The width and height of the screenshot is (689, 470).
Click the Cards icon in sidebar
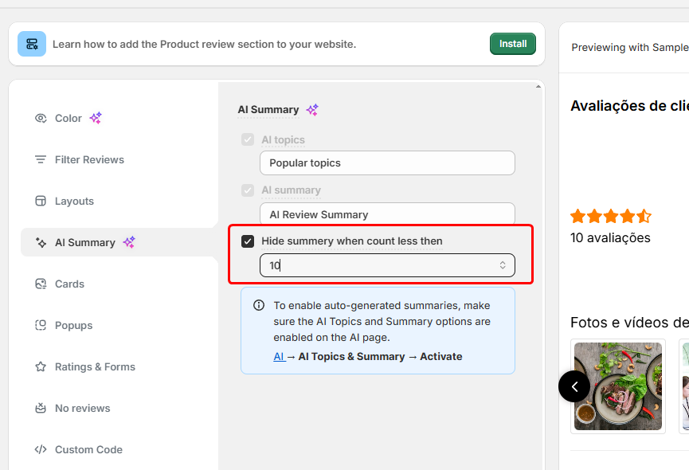tap(41, 284)
